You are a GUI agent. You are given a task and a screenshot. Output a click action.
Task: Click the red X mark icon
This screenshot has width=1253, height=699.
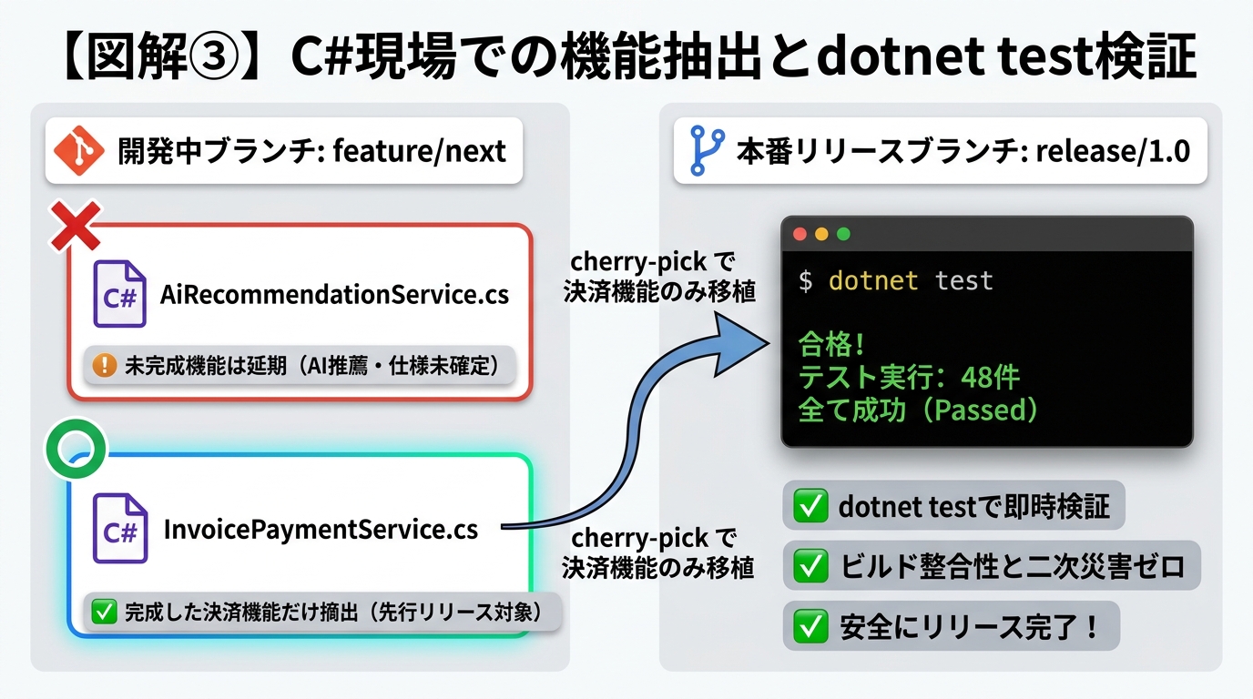pos(76,225)
